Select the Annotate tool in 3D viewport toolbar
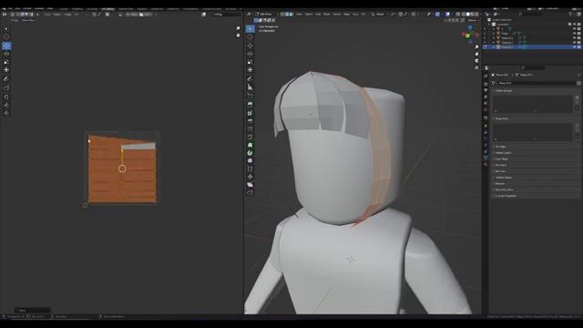Viewport: 583px width, 328px height. point(251,78)
